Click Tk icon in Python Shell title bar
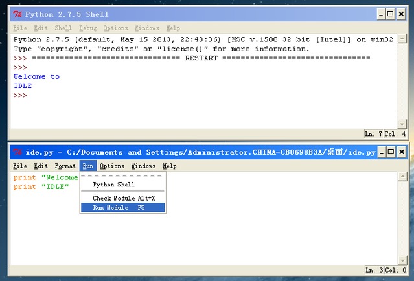The width and height of the screenshot is (414, 281). point(17,14)
